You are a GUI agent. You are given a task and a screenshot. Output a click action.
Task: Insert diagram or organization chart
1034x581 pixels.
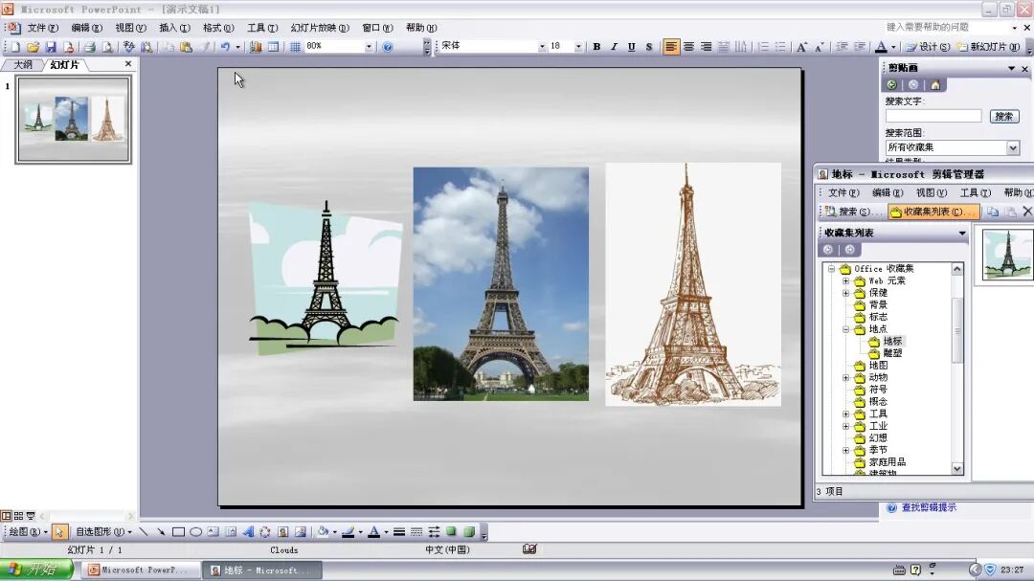tap(265, 531)
